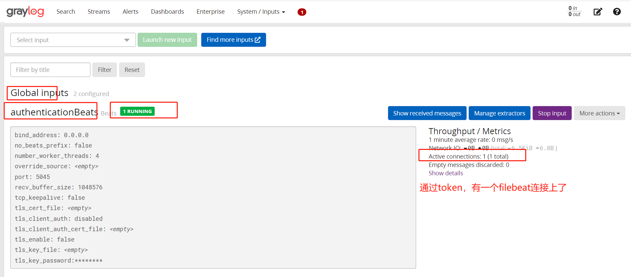This screenshot has width=631, height=277.
Task: Navigate to Dashboards
Action: point(167,12)
